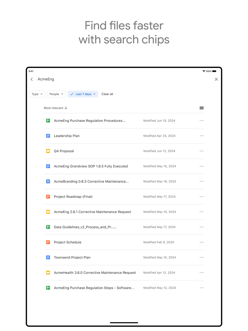Viewport: 248px width, 331px height.
Task: Click Modified Apr 25, 2024 date
Action: (159, 136)
